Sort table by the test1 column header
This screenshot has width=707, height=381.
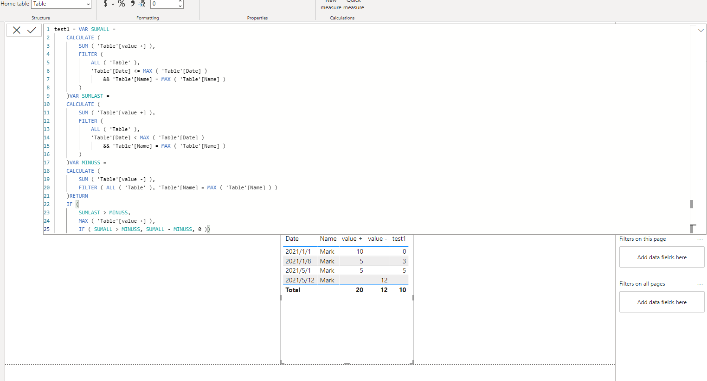(399, 239)
